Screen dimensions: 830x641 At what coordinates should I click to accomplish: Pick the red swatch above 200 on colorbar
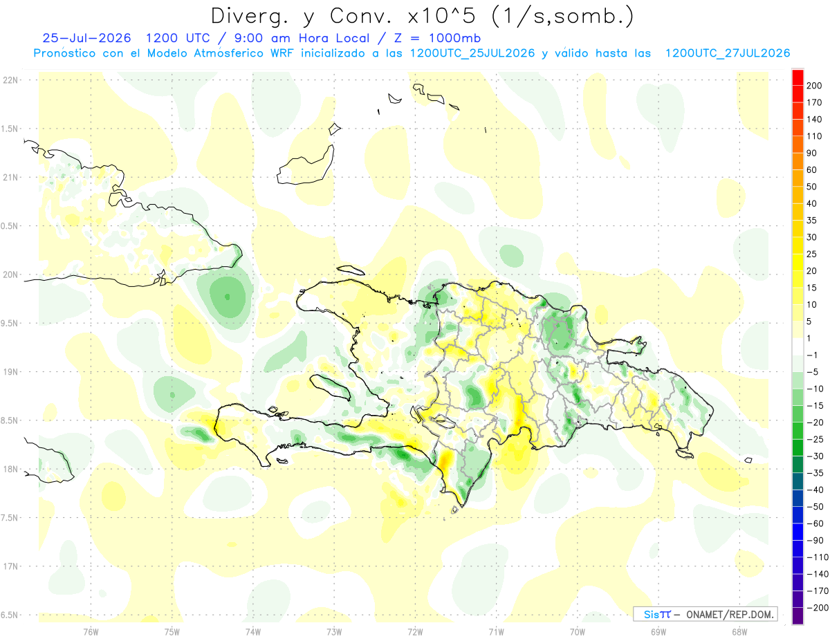[x=797, y=78]
